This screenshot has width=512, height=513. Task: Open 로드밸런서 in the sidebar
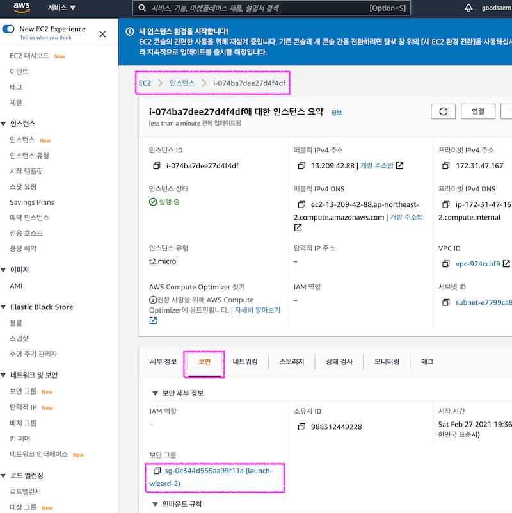pos(25,492)
